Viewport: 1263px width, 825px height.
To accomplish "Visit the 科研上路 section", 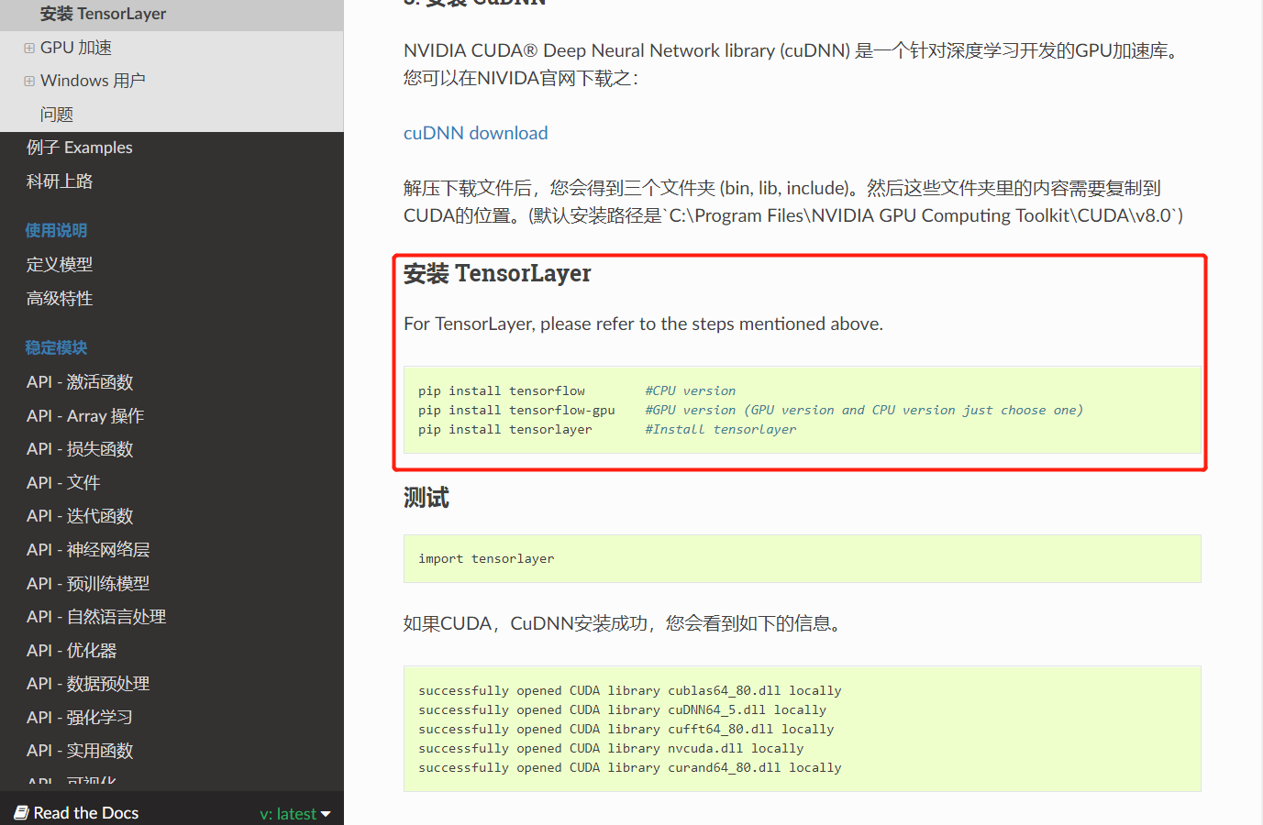I will point(60,181).
